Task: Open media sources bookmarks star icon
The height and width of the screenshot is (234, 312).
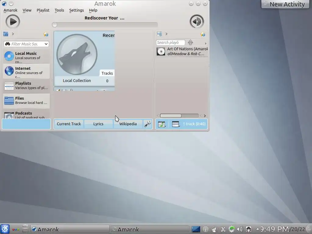Action: (x=46, y=34)
